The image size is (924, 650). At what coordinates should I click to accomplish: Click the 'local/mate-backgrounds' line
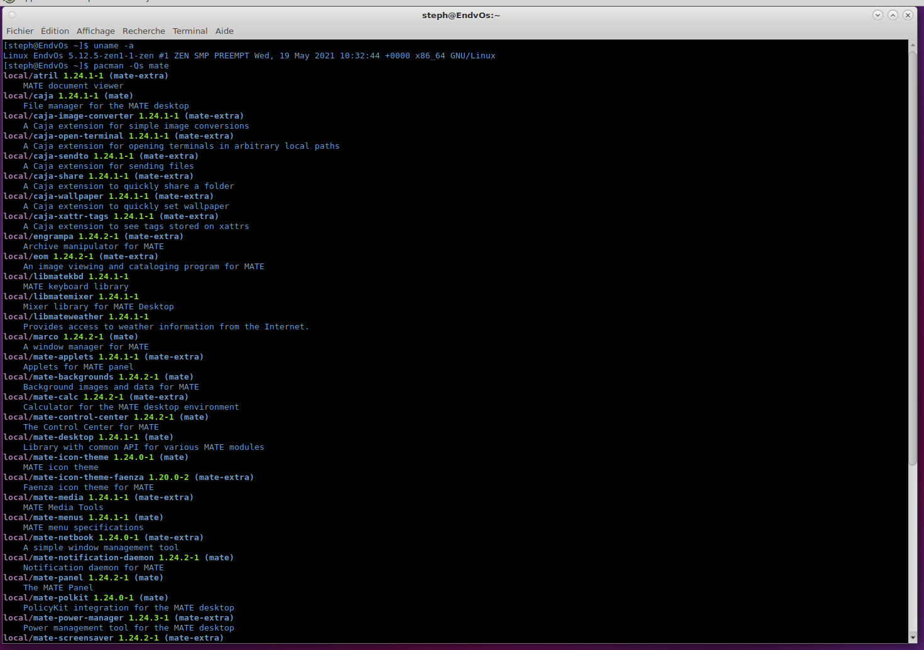click(x=98, y=377)
